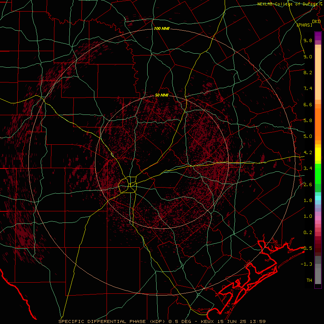This screenshot has width=324, height=324.
Task: Pick the pink segment of the color bar
Action: tap(318, 218)
